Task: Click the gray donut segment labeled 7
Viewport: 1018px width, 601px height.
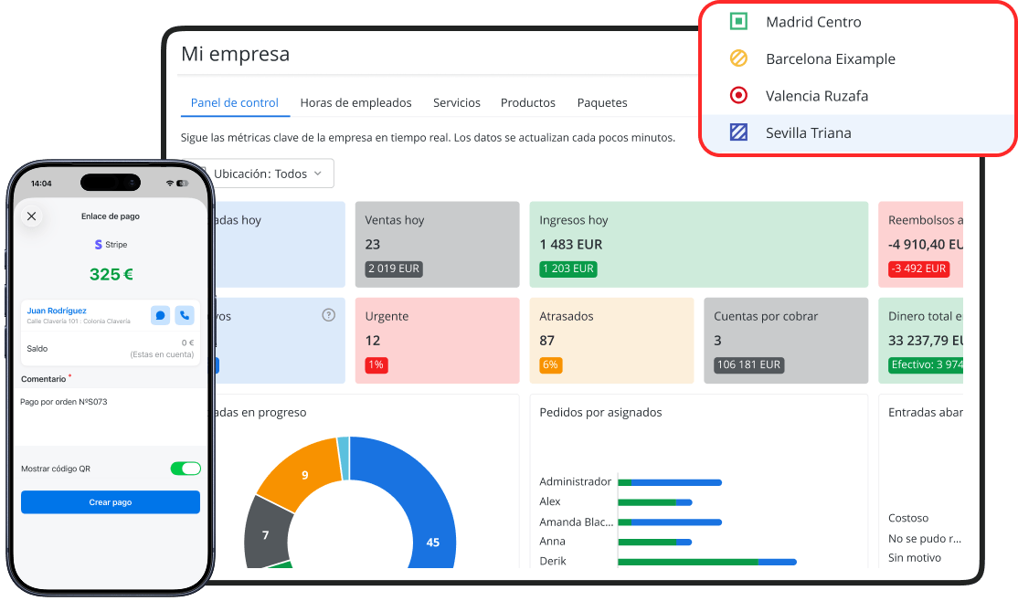Action: [x=268, y=533]
